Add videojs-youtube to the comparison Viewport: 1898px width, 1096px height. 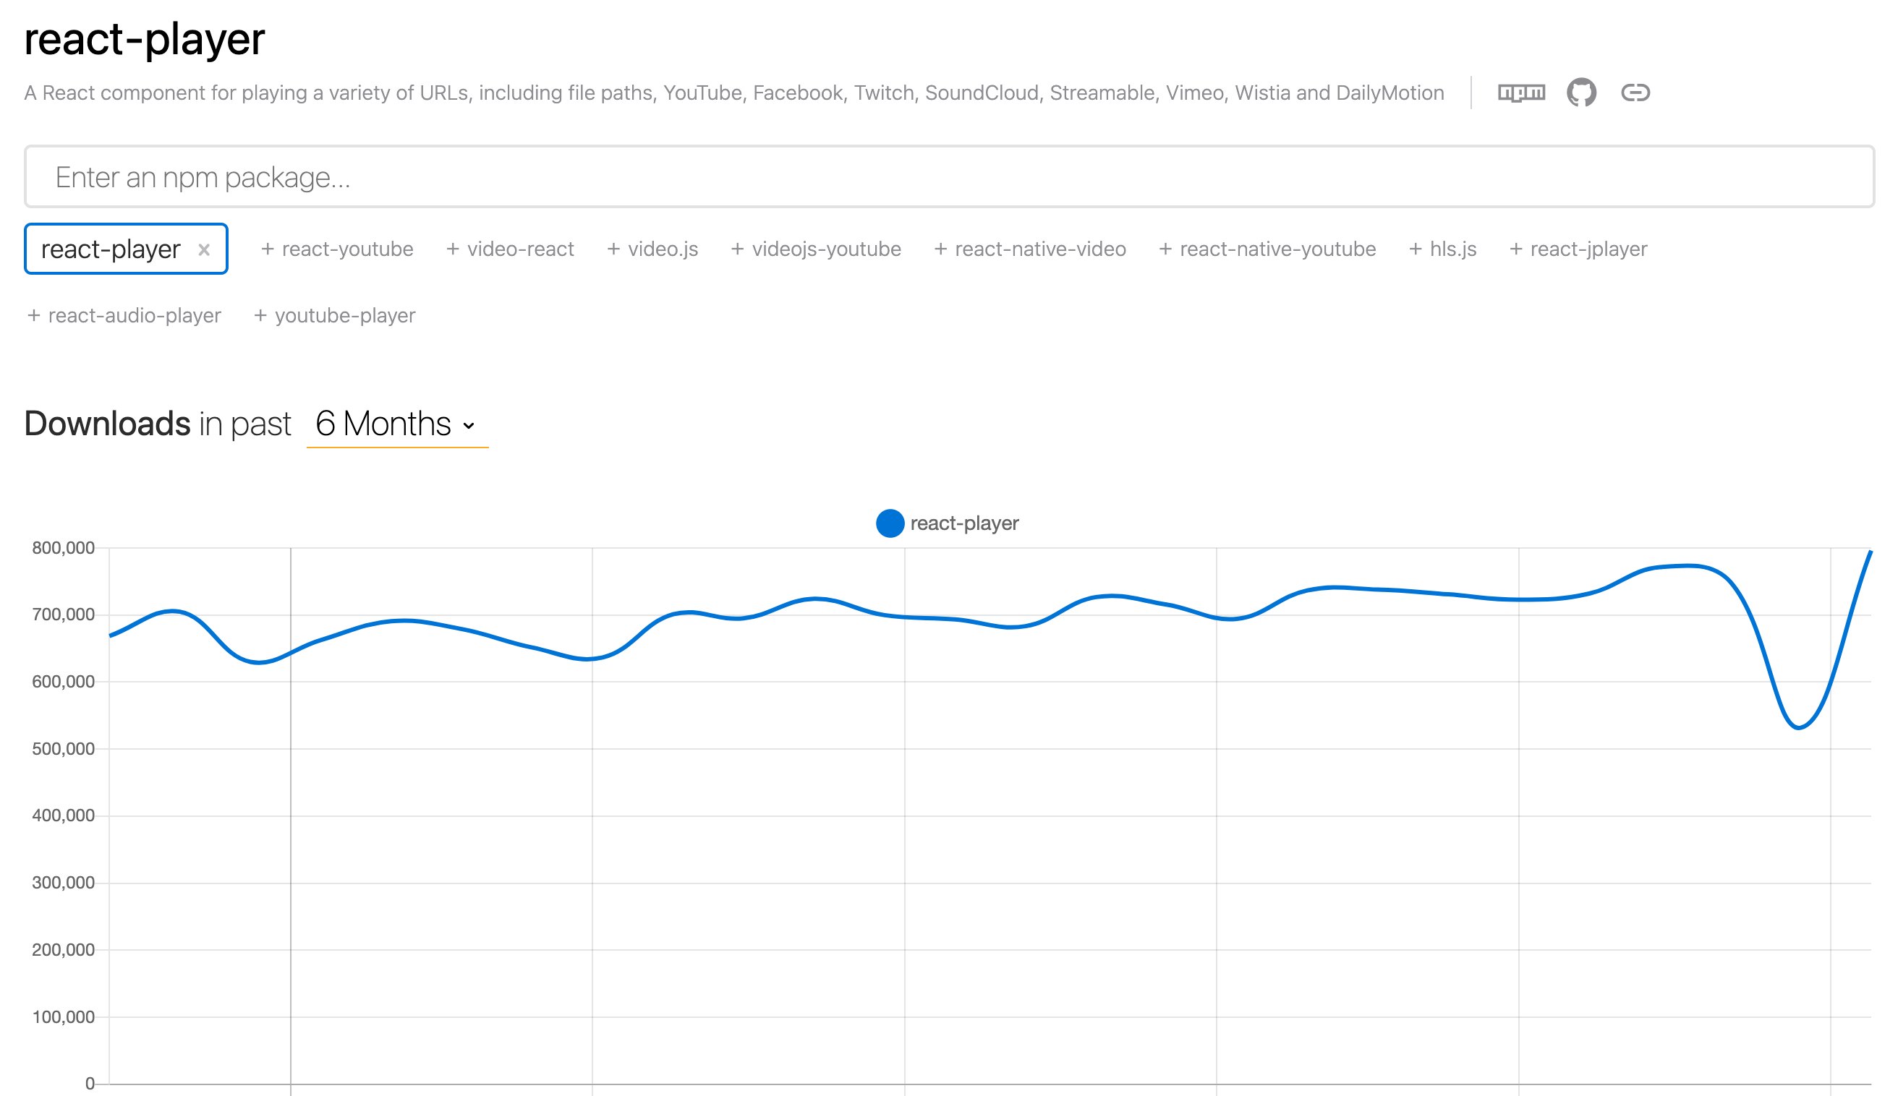click(x=815, y=249)
